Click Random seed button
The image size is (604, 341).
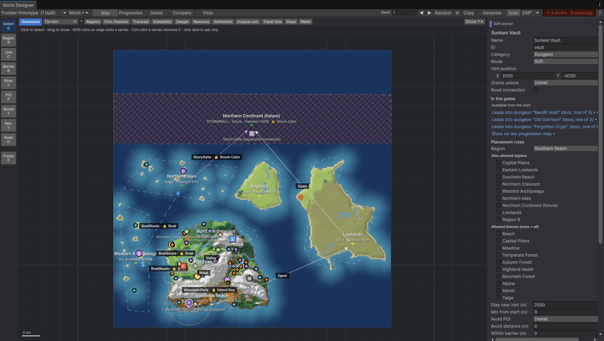(x=443, y=13)
